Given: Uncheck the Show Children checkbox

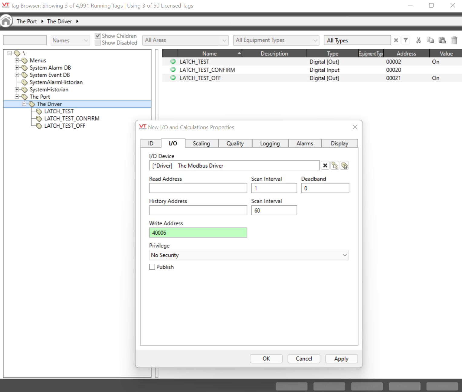Looking at the screenshot, I should point(98,36).
